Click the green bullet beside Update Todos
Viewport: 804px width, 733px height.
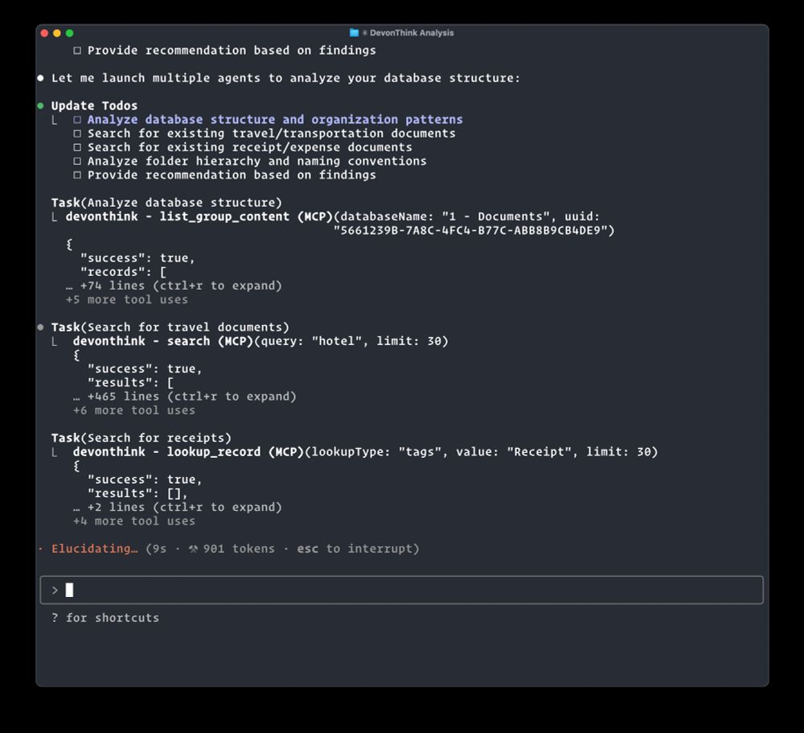pos(40,105)
